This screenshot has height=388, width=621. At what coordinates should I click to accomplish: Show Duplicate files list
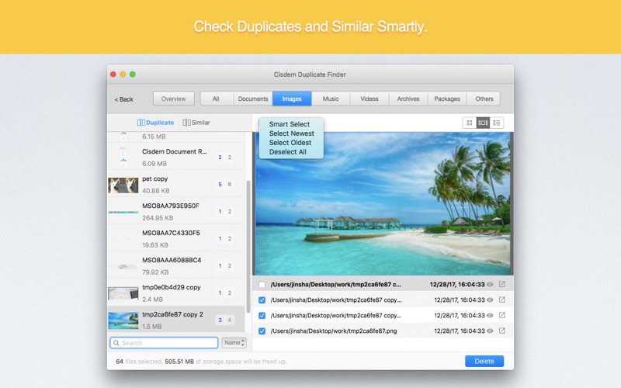pyautogui.click(x=156, y=123)
